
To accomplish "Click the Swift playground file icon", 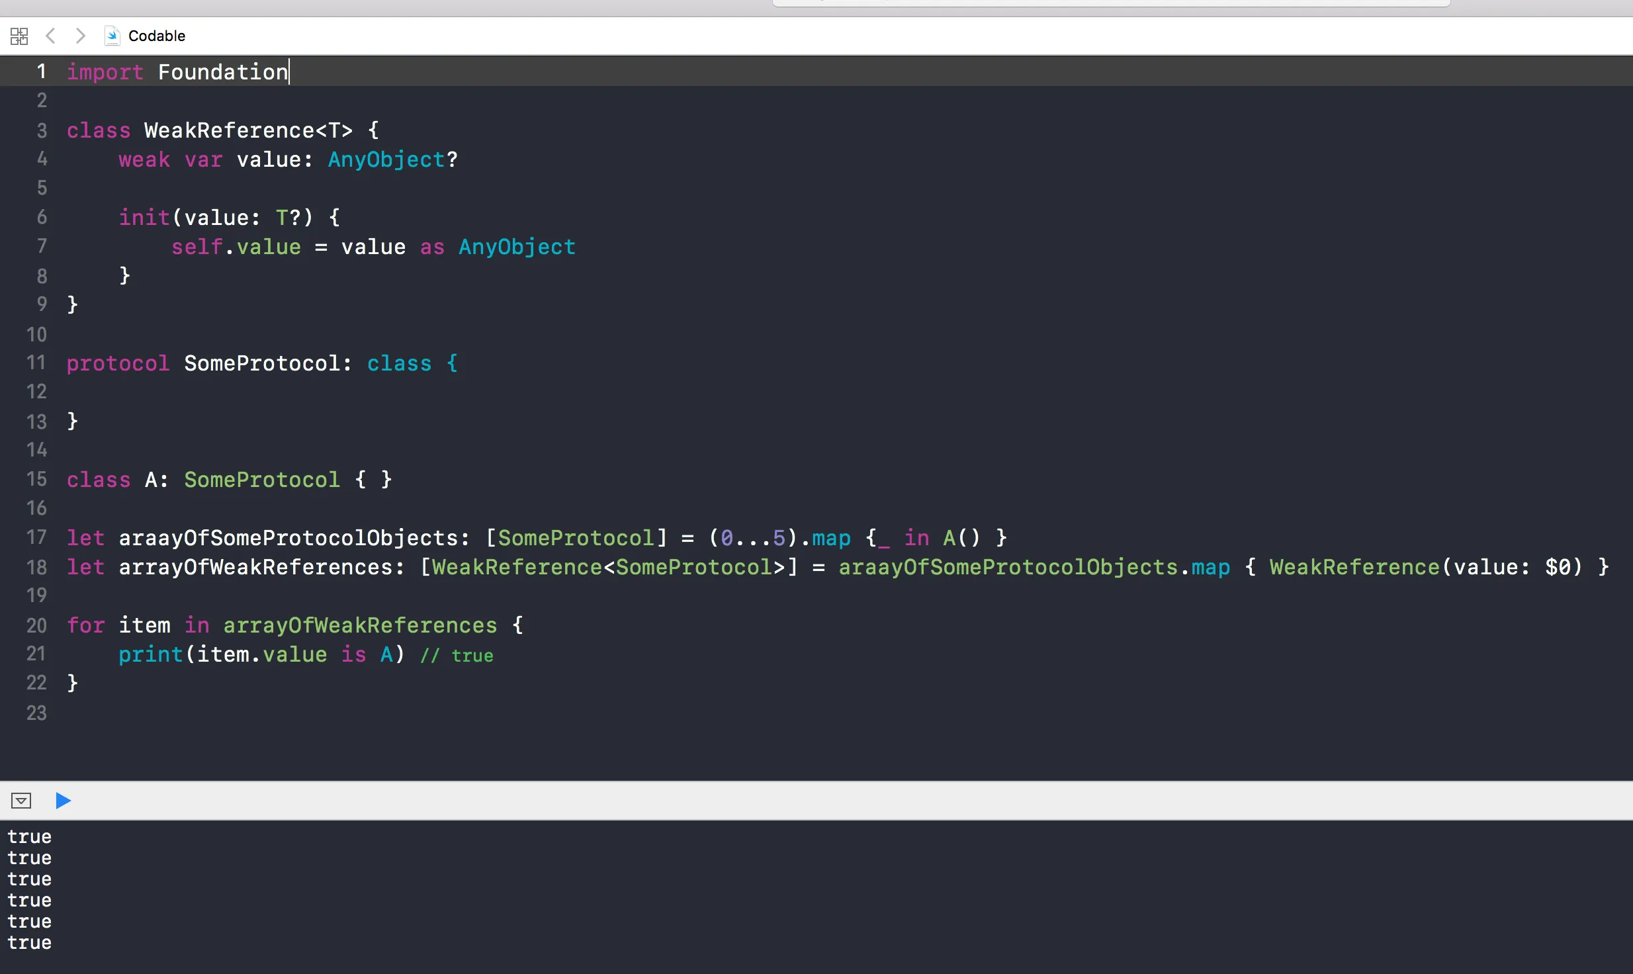I will (112, 36).
